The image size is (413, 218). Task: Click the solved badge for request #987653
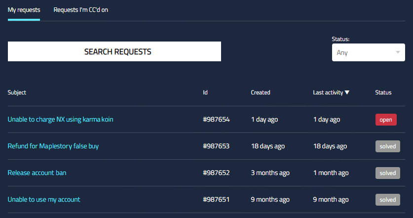(387, 146)
